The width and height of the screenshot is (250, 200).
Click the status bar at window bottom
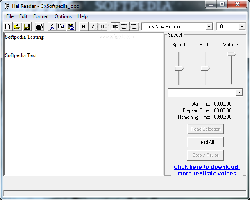[x=125, y=193]
